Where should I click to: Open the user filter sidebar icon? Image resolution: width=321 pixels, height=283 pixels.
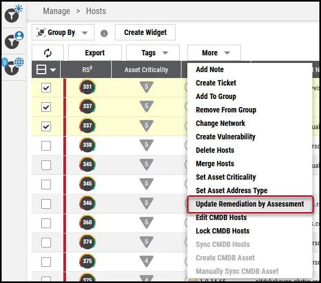(x=14, y=40)
